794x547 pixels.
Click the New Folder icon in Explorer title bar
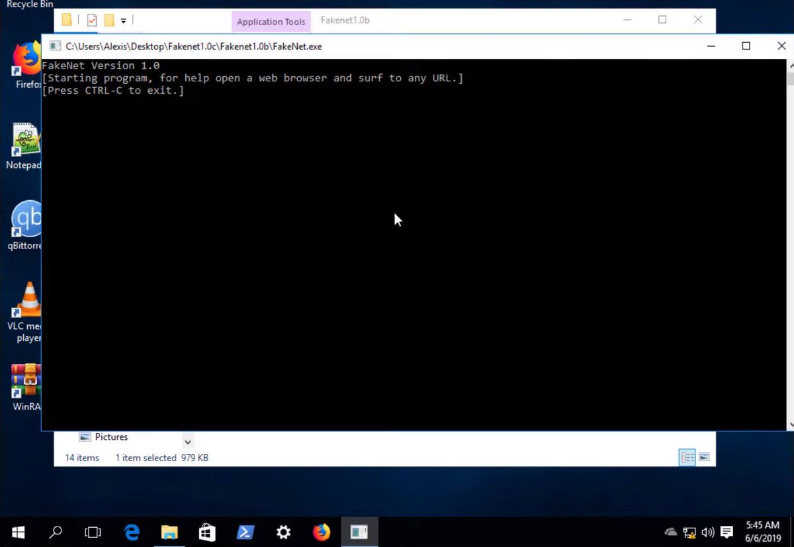[x=109, y=20]
